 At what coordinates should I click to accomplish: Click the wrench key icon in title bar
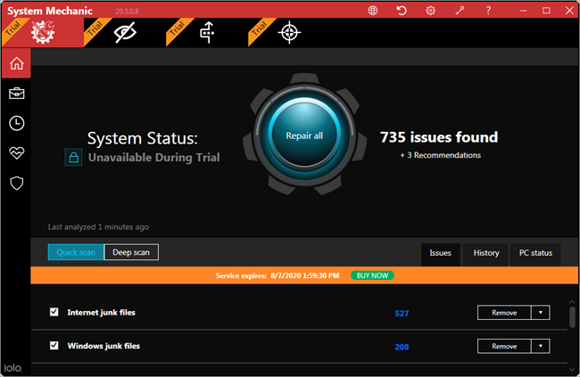[x=460, y=11]
